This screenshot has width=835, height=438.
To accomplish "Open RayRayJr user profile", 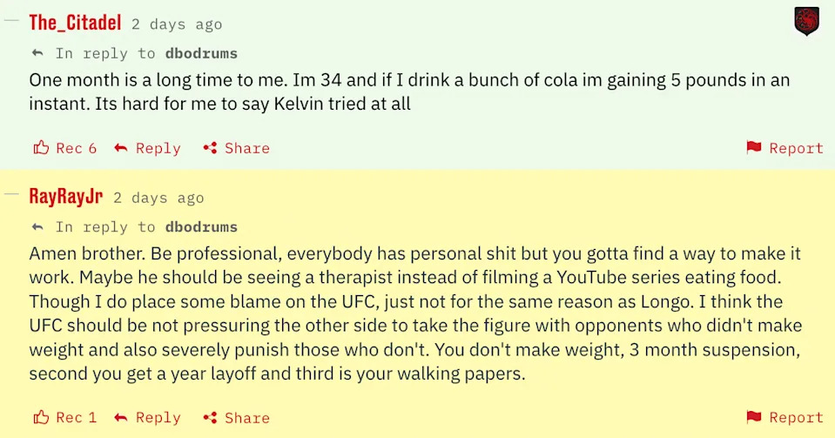I will [66, 196].
